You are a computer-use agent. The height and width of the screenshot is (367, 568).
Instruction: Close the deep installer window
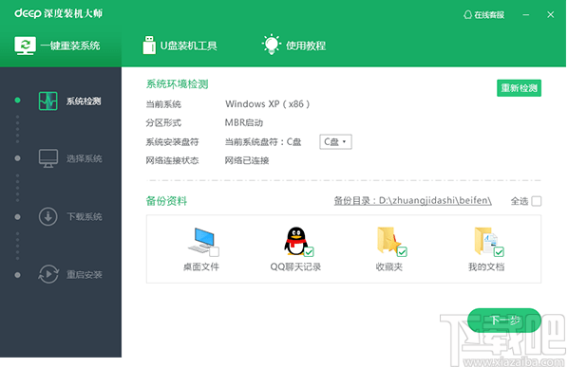point(550,15)
